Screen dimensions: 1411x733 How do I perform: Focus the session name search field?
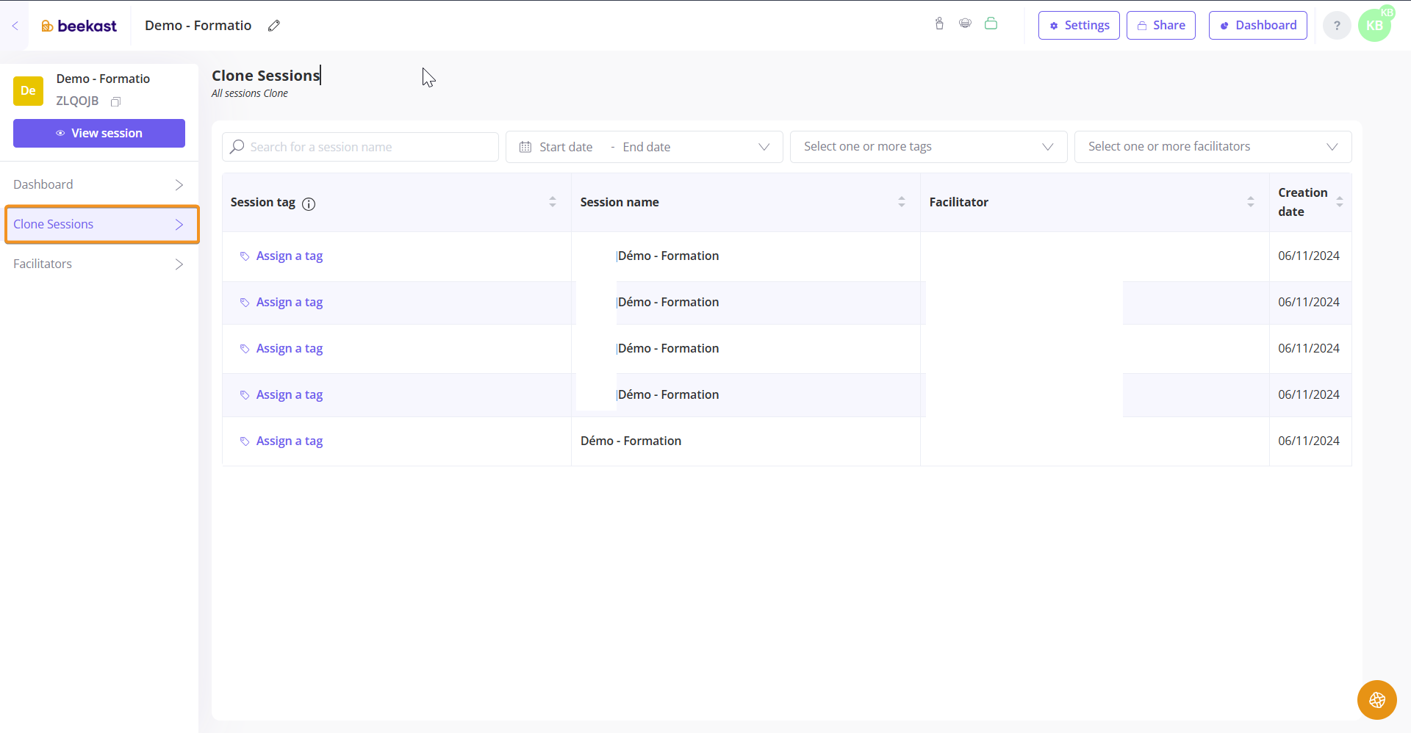pos(360,147)
